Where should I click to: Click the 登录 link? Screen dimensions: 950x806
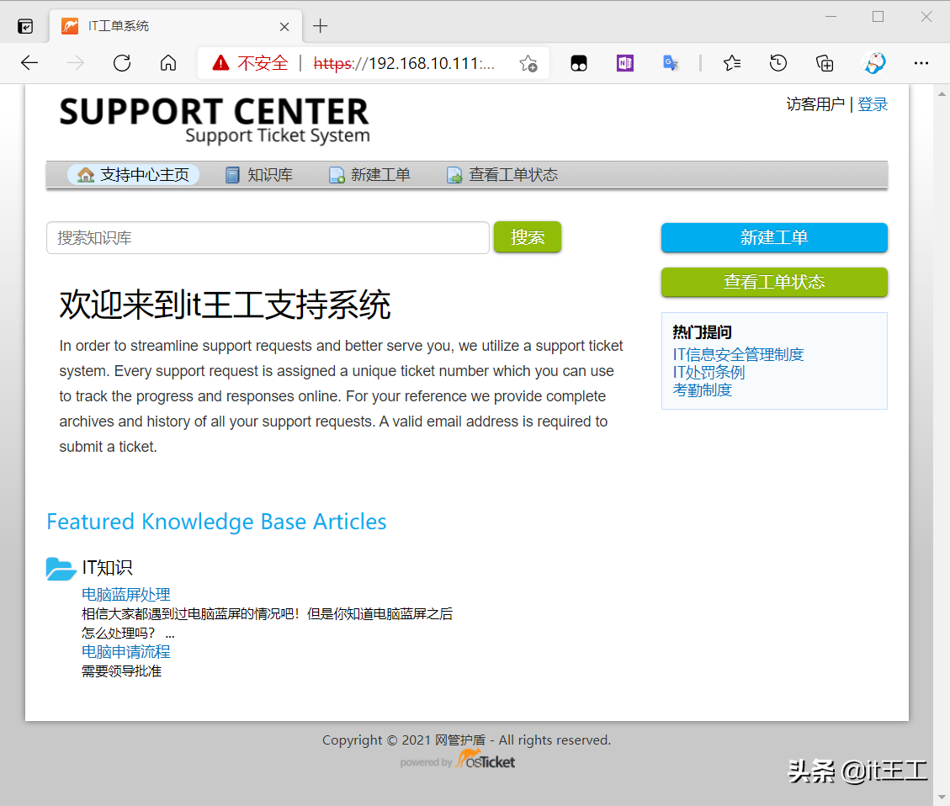coord(873,104)
